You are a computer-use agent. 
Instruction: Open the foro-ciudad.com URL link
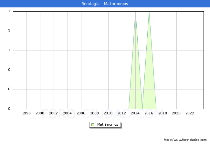[x=185, y=140]
